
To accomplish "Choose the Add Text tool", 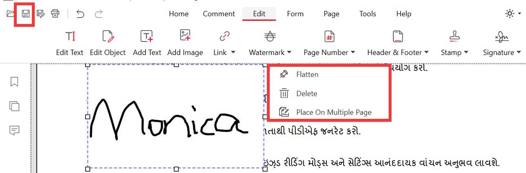I will 147,43.
